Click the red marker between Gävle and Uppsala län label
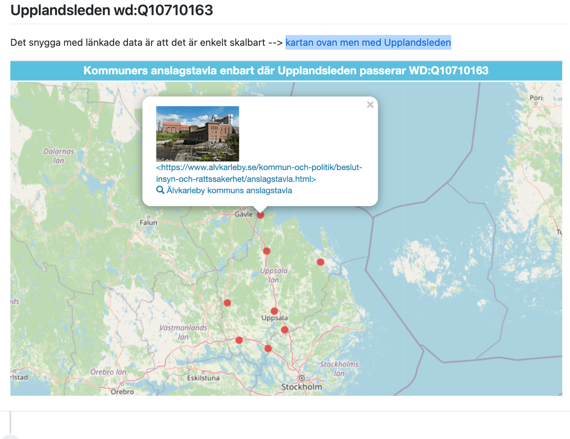 267,251
